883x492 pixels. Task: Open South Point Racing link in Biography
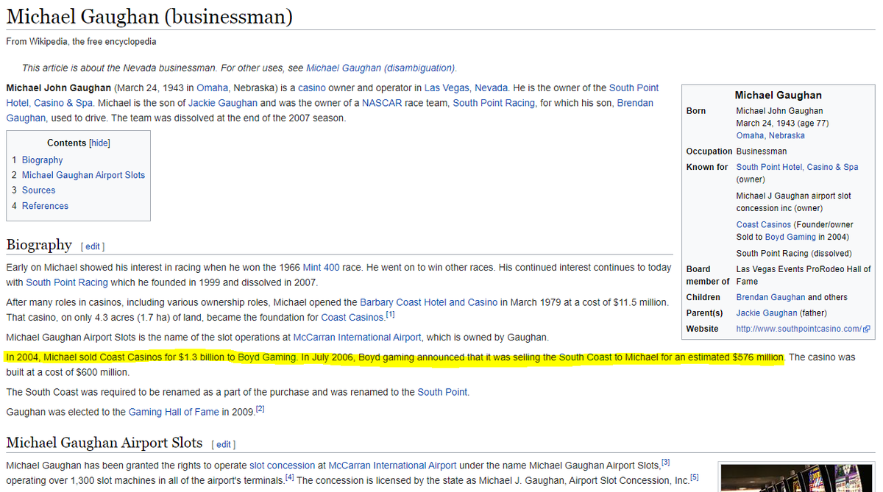pos(67,282)
